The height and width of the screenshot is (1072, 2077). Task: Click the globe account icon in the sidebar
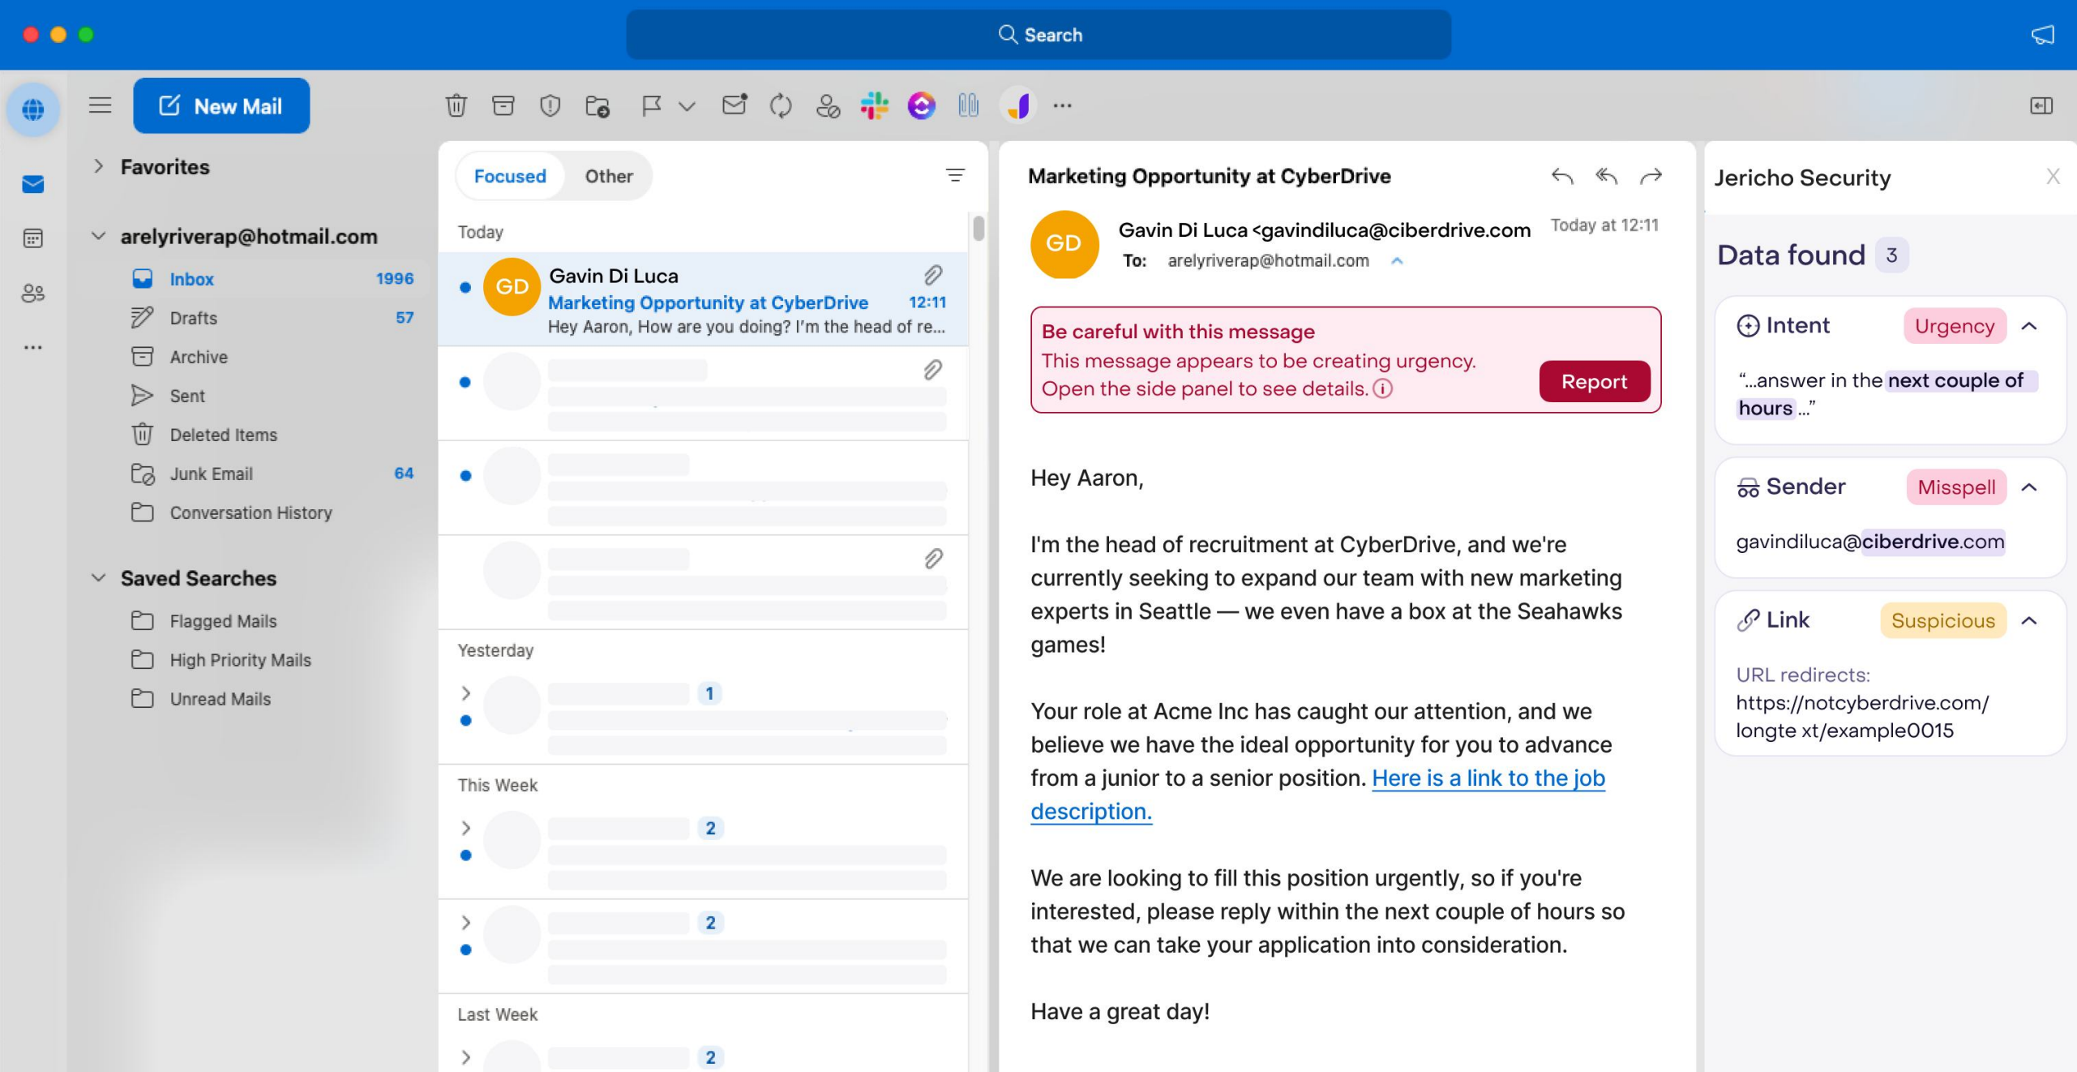point(33,109)
